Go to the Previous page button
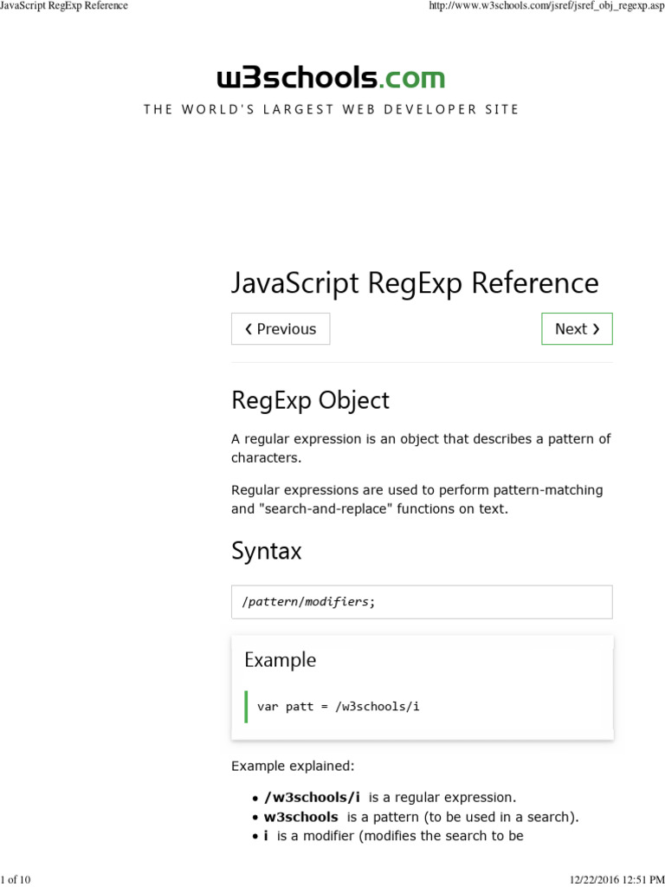The image size is (665, 887). coord(281,328)
